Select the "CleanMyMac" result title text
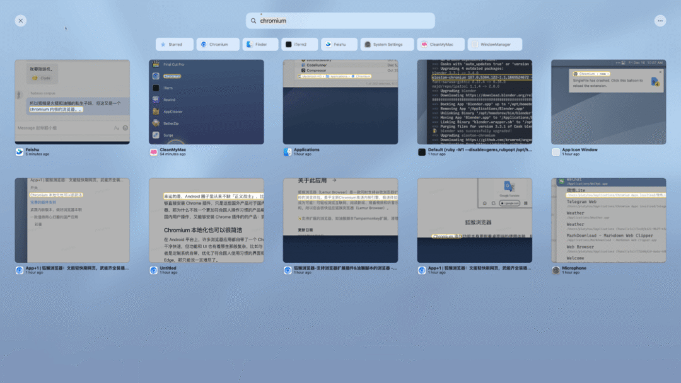The height and width of the screenshot is (383, 681). point(173,150)
